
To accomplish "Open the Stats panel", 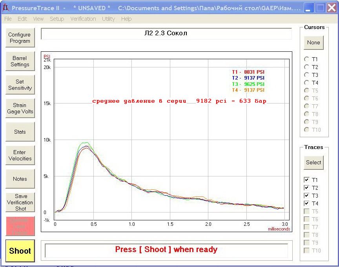I will [x=20, y=132].
